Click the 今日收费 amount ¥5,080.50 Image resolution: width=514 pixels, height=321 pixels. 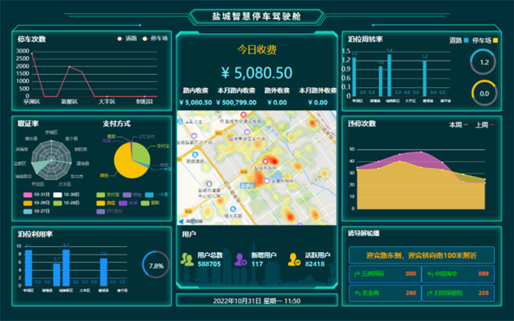coord(256,73)
